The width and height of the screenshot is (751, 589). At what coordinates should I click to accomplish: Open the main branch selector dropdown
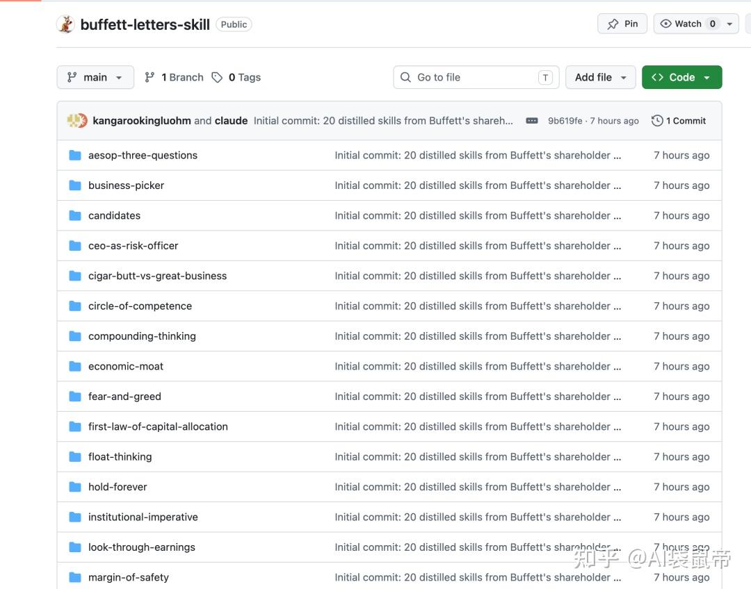click(x=95, y=78)
